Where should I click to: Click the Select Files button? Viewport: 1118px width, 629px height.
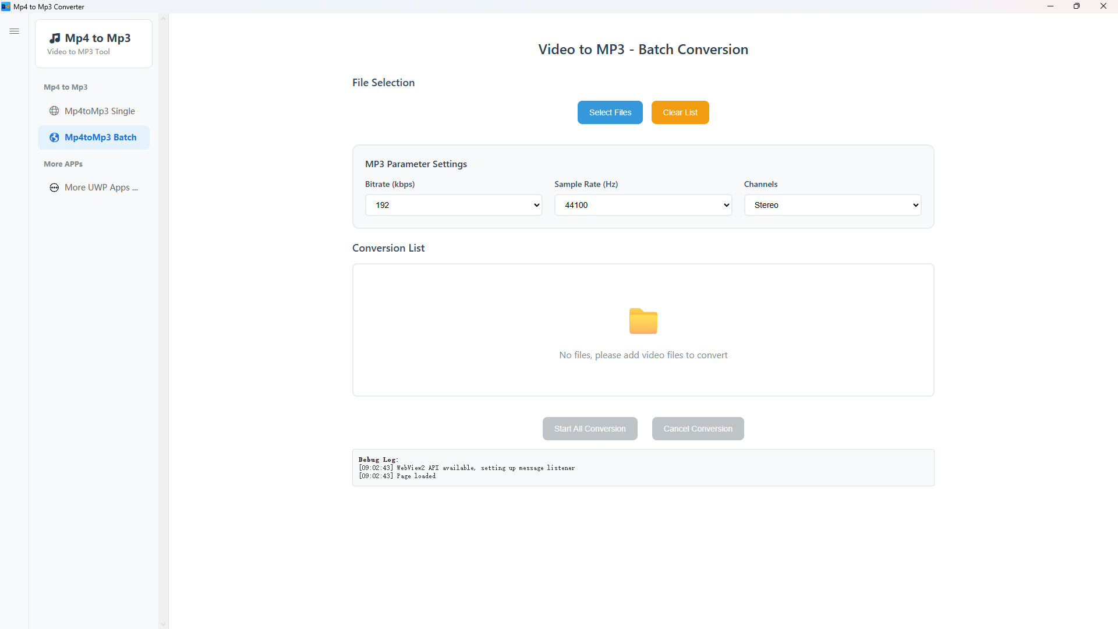point(610,112)
